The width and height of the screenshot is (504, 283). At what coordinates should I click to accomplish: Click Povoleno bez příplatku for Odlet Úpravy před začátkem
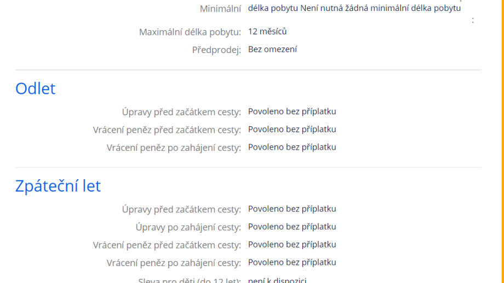pyautogui.click(x=292, y=111)
